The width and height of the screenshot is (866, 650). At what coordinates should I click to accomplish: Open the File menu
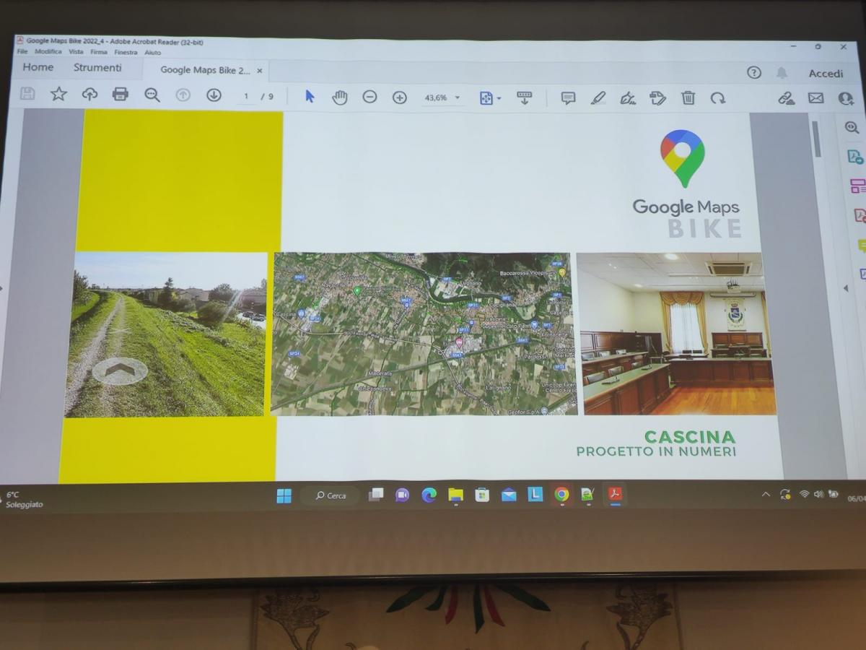[22, 52]
